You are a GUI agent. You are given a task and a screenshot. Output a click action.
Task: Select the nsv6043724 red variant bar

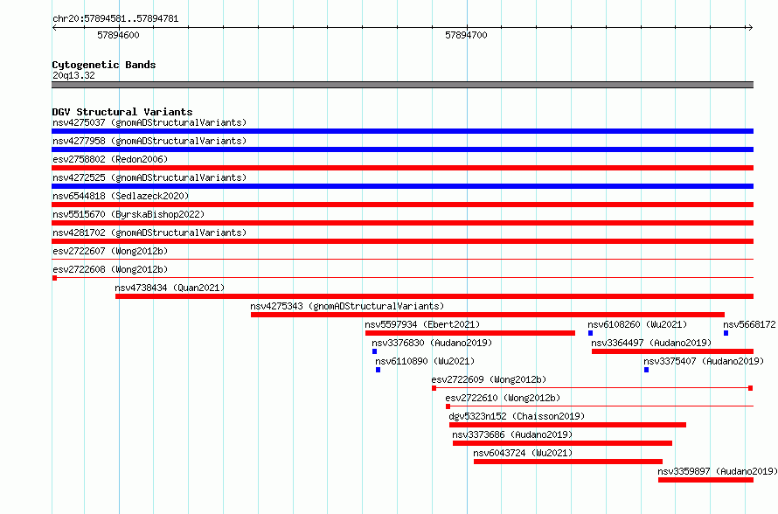click(568, 462)
